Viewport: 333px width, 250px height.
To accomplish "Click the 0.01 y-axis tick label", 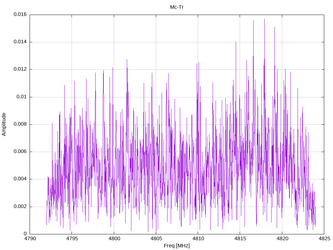I will pos(22,97).
